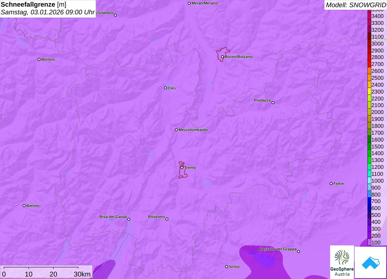Screen dimensions: 387x279
Task: Click the Bienno location marker
Action: coord(24,206)
